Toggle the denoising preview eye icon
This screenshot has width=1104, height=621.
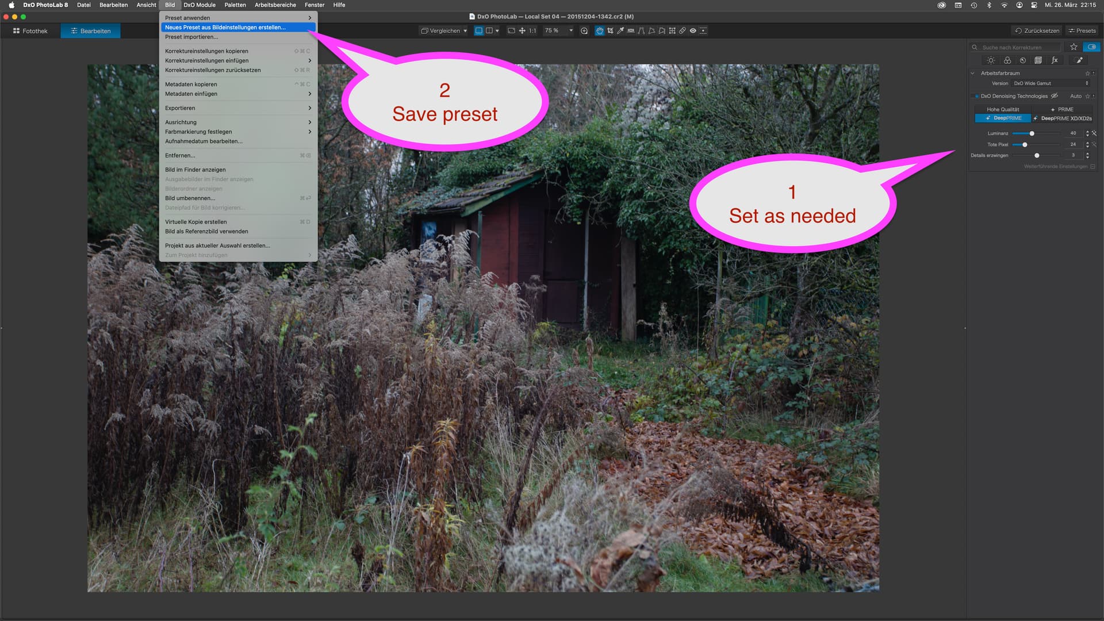(1054, 96)
